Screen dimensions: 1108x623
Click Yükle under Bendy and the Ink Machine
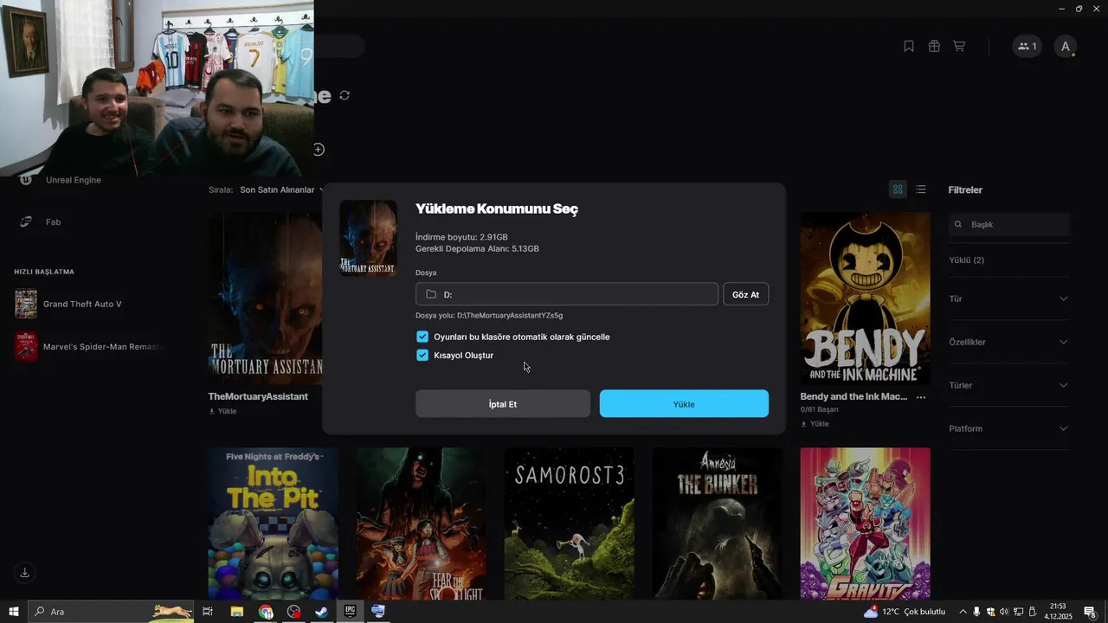pyautogui.click(x=815, y=424)
